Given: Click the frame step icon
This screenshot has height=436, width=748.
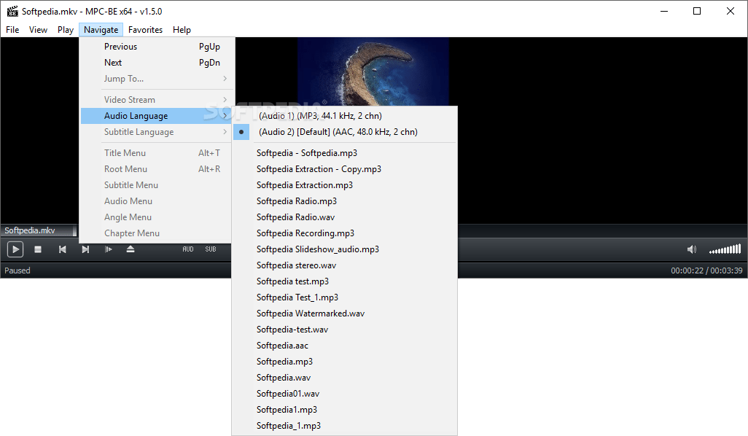Looking at the screenshot, I should coord(109,249).
